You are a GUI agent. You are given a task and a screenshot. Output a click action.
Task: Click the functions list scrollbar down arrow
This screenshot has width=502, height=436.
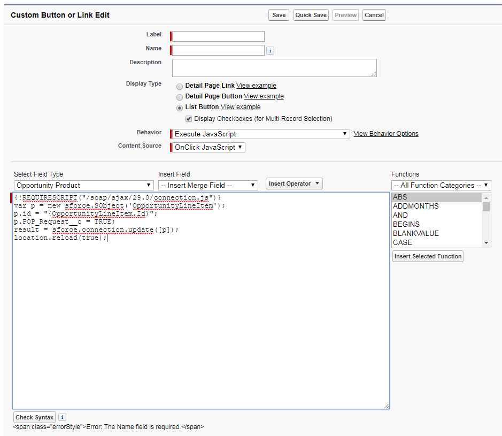tap(486, 243)
